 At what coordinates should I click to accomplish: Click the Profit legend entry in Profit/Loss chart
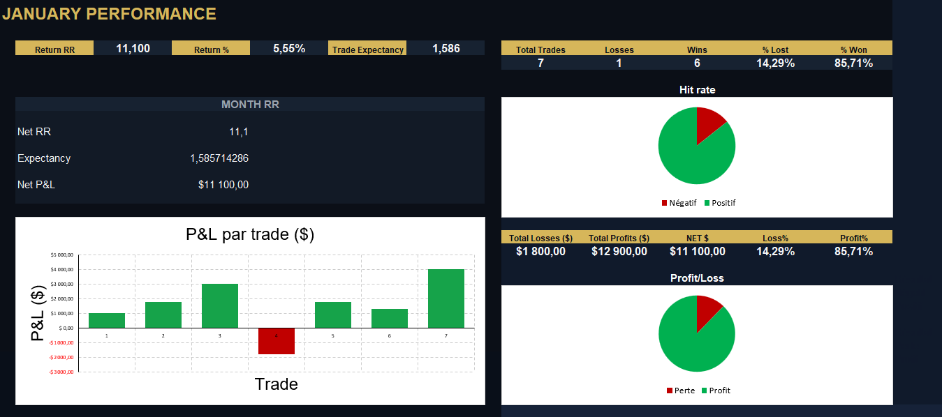(x=716, y=391)
